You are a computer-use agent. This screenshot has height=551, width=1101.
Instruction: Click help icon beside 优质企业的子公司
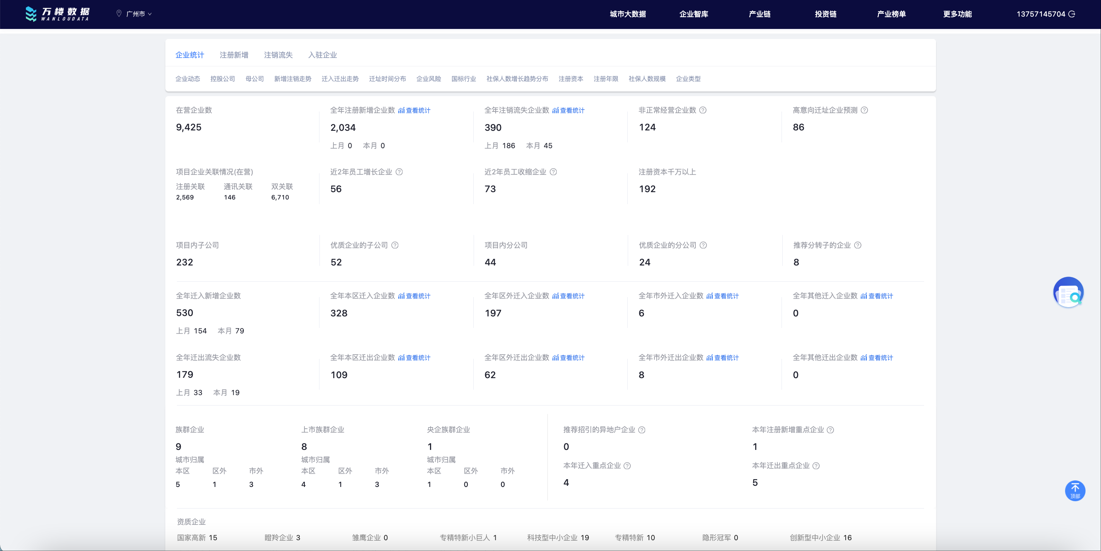point(395,245)
